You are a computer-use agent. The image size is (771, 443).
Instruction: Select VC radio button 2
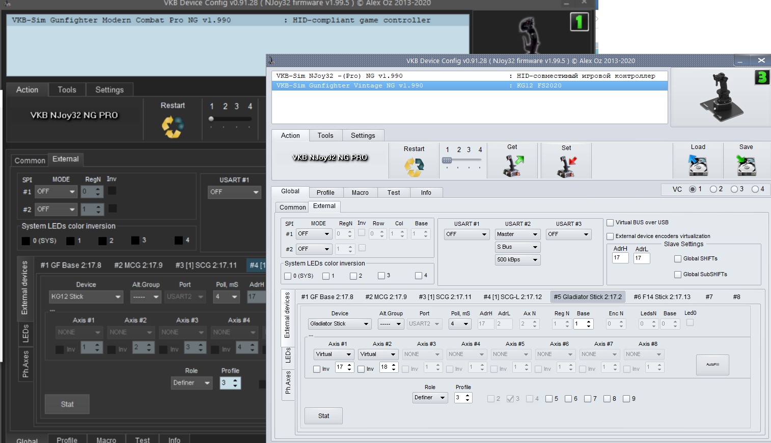tap(713, 189)
